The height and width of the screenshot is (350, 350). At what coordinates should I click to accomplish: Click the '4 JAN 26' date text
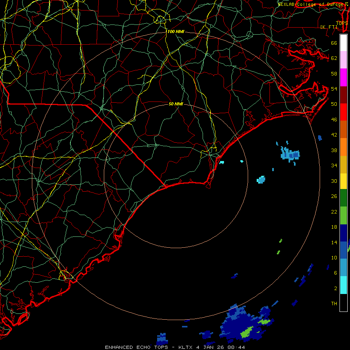point(210,347)
